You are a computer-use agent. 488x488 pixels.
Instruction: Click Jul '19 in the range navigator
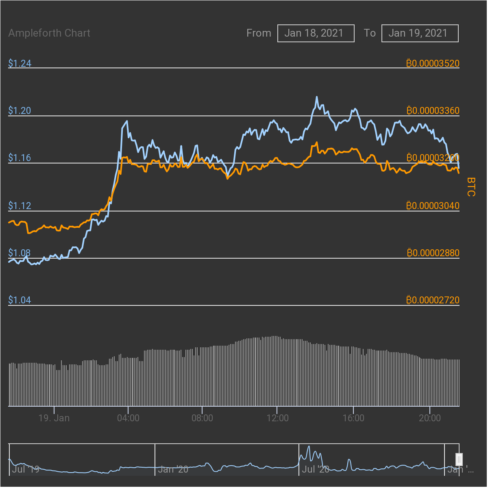(x=26, y=470)
